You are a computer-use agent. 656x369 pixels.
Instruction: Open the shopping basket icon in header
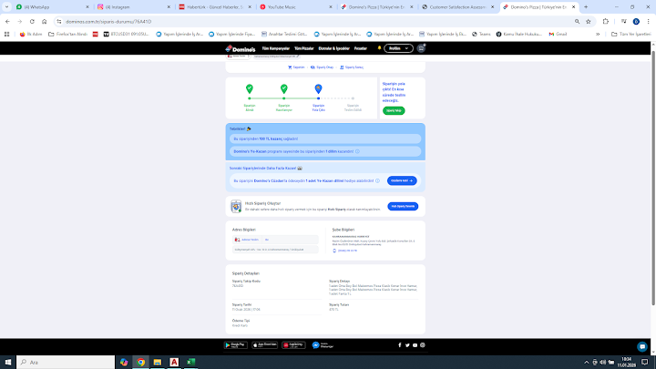[421, 48]
